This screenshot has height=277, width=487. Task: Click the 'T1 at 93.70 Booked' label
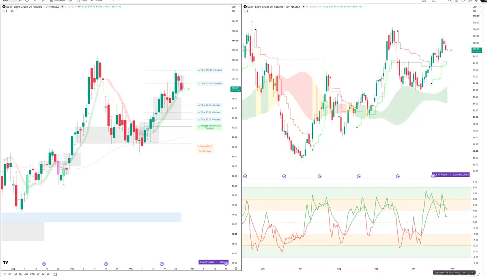coord(209,120)
